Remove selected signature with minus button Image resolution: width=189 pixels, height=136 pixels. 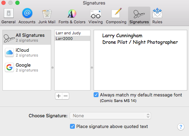tap(65, 96)
